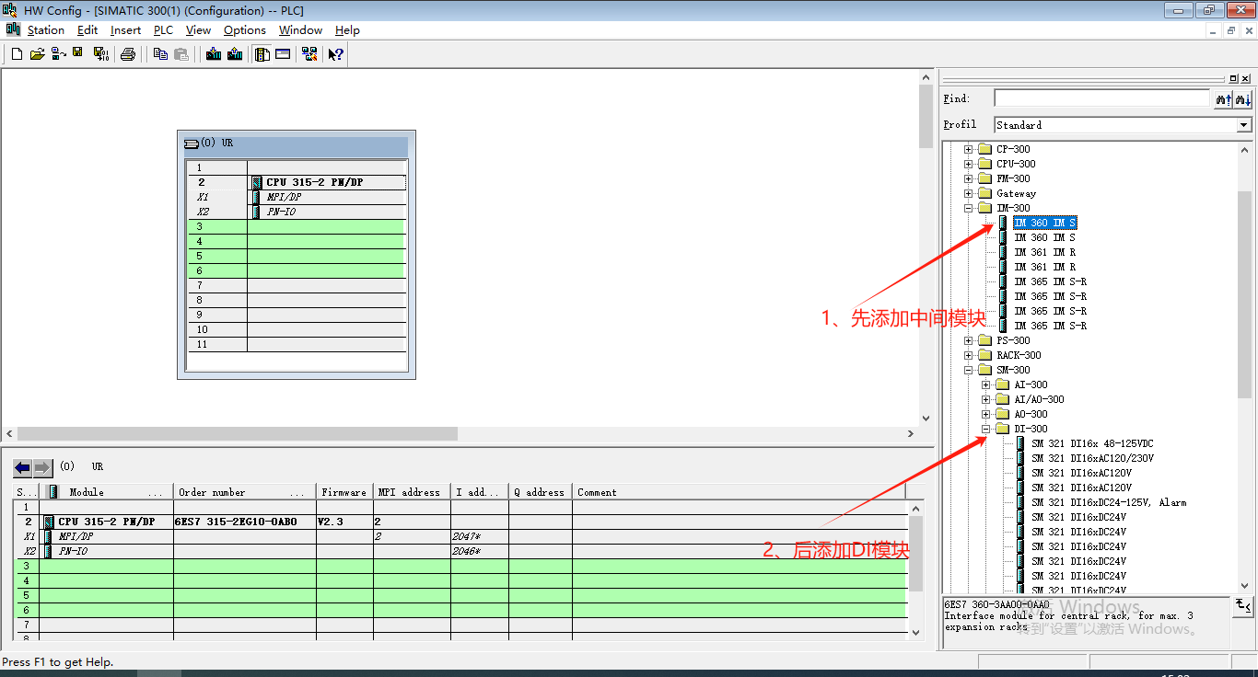Click the Paste toolbar icon
Image resolution: width=1258 pixels, height=677 pixels.
coord(181,54)
